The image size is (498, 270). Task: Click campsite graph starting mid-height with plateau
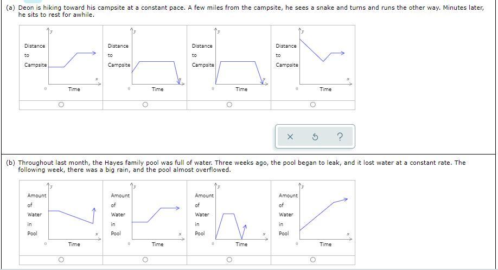pos(145,63)
